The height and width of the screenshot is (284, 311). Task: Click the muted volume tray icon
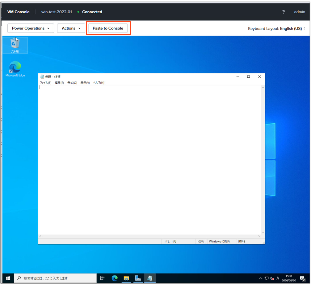click(x=272, y=278)
